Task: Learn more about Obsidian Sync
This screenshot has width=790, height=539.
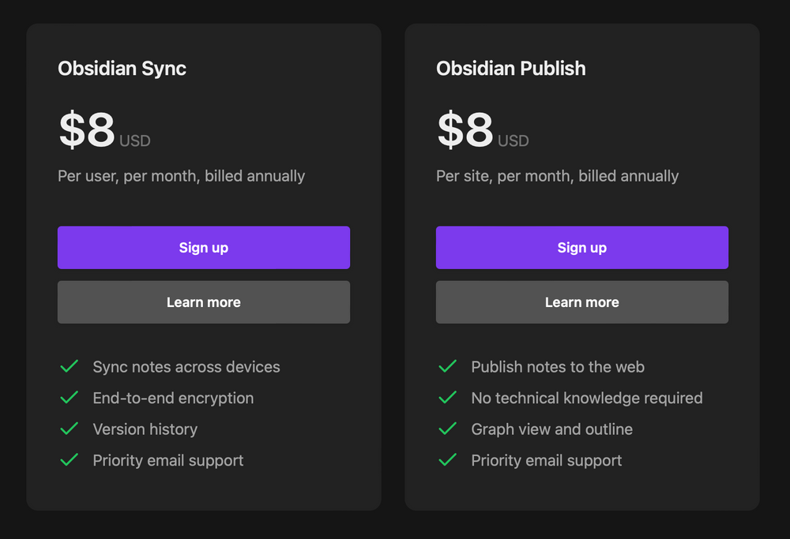Action: (x=203, y=301)
